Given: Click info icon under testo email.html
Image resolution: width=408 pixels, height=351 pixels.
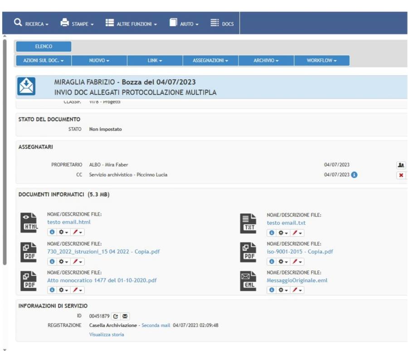Looking at the screenshot, I should [x=51, y=232].
